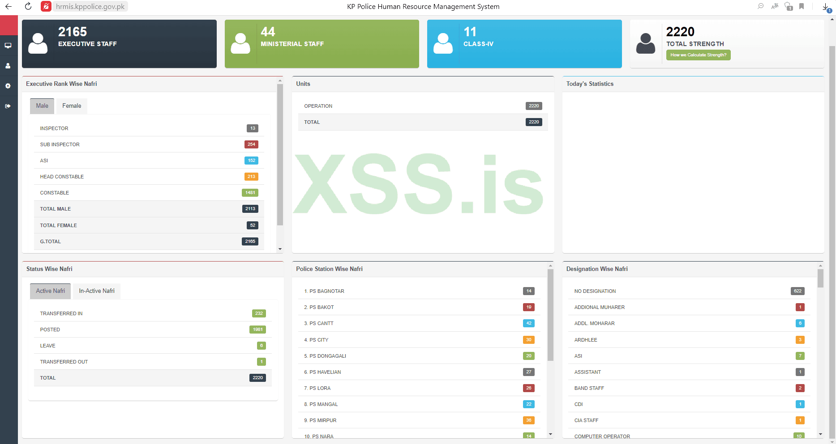
Task: Click the Designation list scrollbar down arrow
Action: 820,434
